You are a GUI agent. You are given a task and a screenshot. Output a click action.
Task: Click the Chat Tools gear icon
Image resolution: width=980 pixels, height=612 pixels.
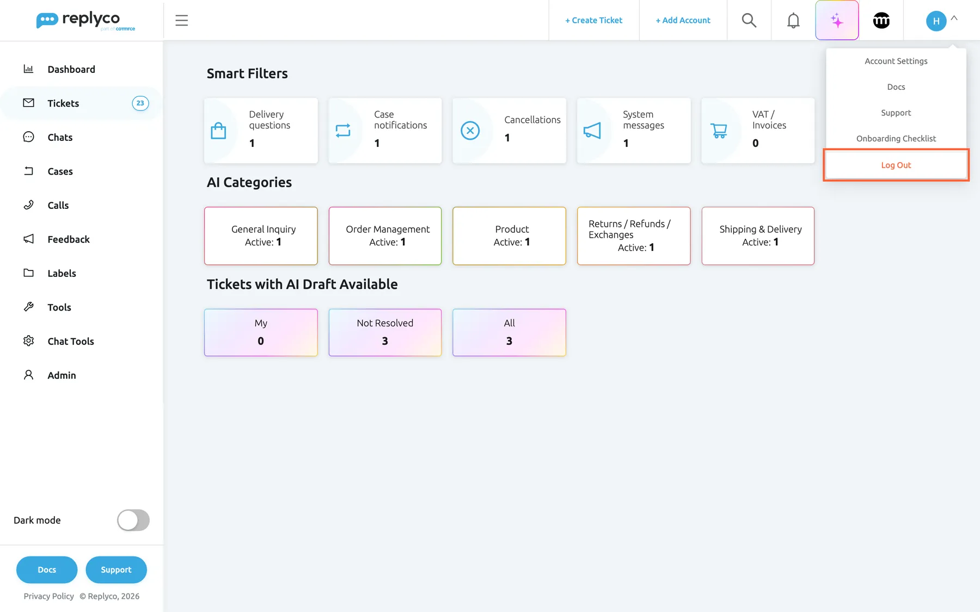29,341
